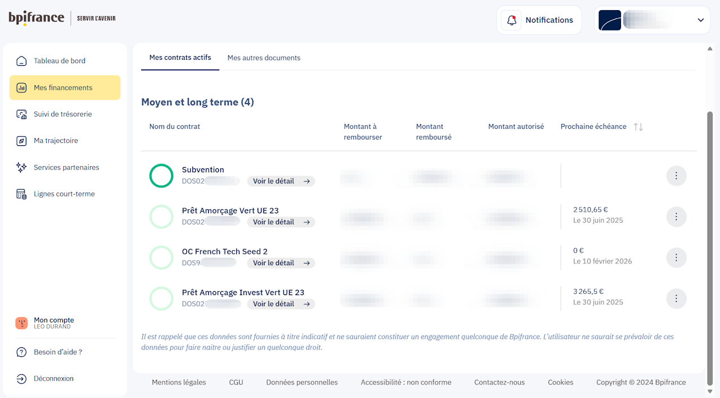Select Mes contrats actifs tab

click(x=180, y=57)
